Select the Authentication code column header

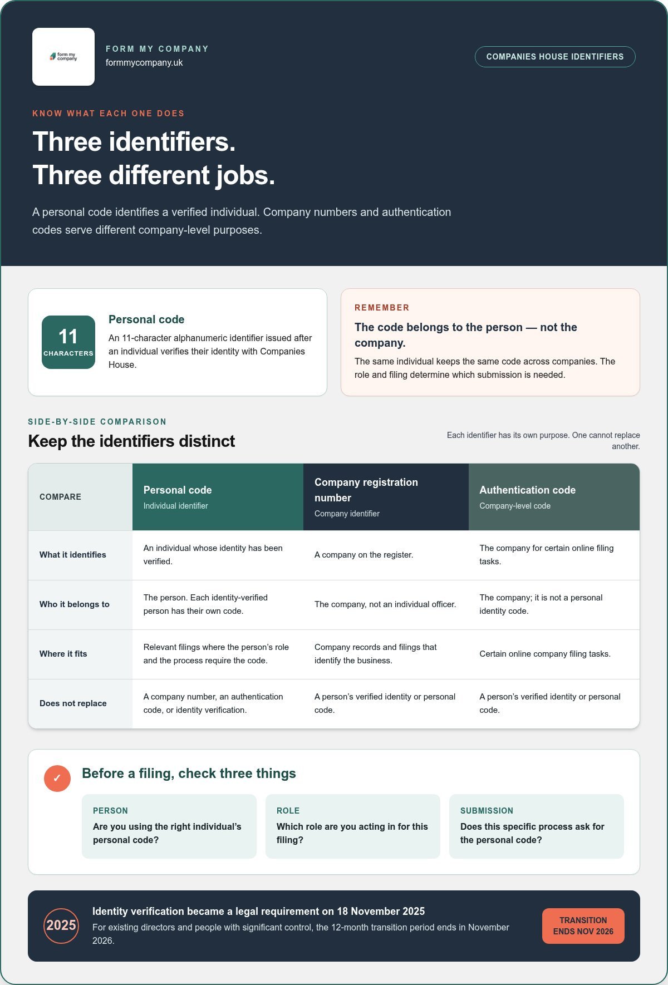pyautogui.click(x=554, y=497)
